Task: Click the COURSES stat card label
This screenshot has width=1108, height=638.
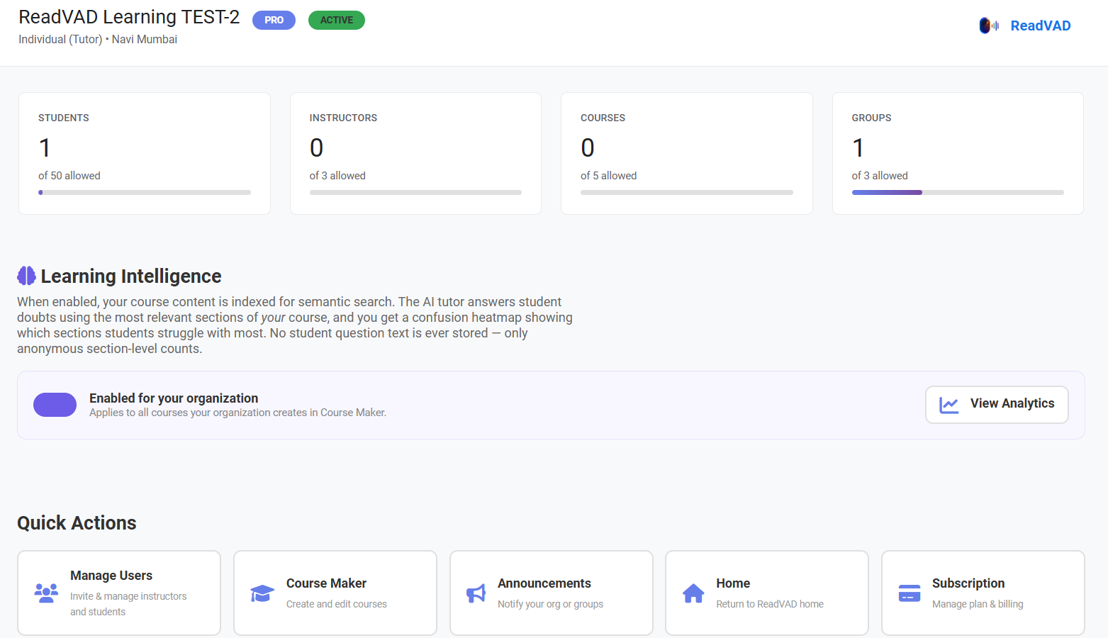Action: (603, 118)
